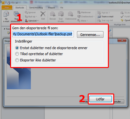Click the Udfør button
Screen dimensions: 130x119
click(100, 99)
